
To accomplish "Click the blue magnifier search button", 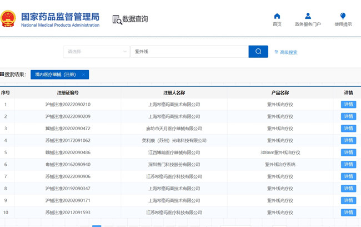I will tap(258, 52).
